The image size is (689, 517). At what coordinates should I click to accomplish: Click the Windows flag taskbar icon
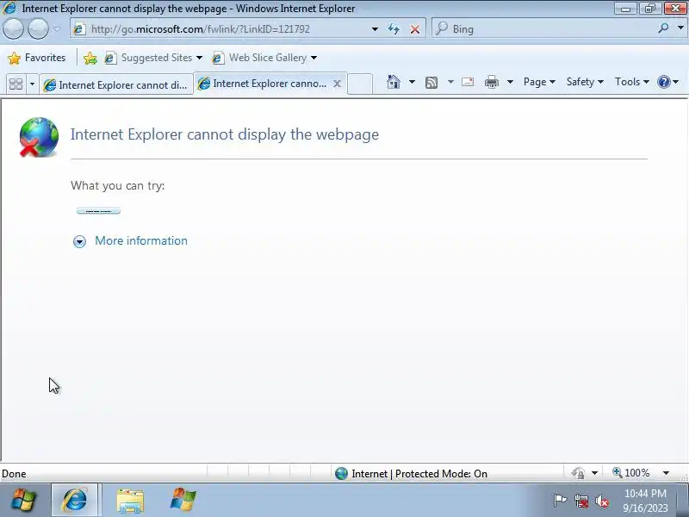coord(183,500)
